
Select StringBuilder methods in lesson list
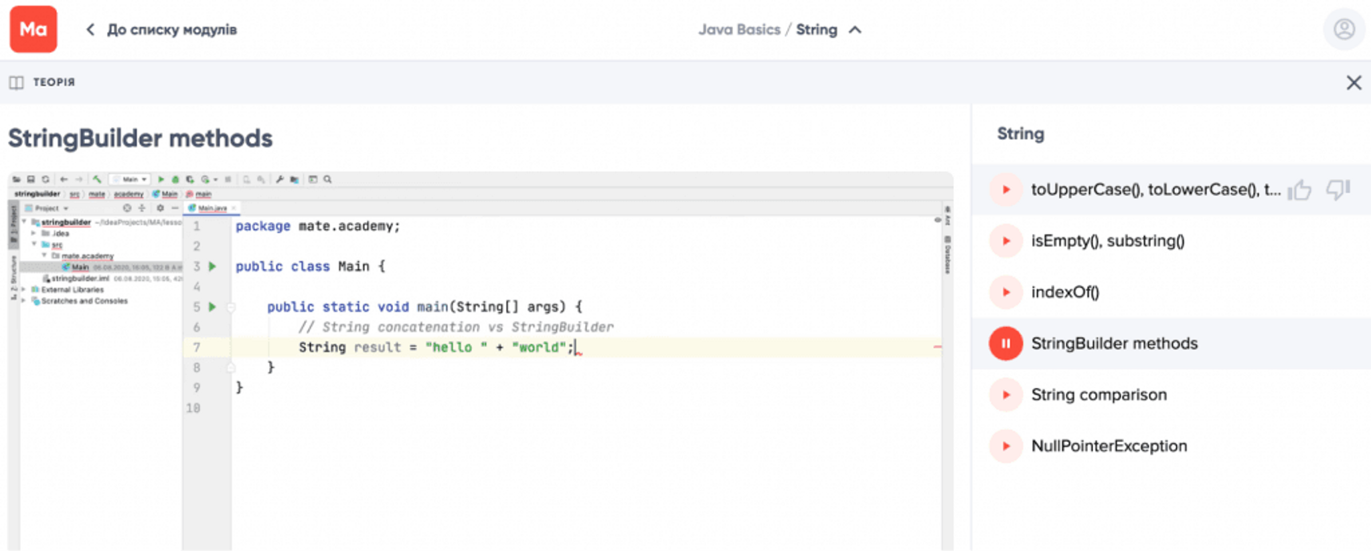tap(1114, 344)
